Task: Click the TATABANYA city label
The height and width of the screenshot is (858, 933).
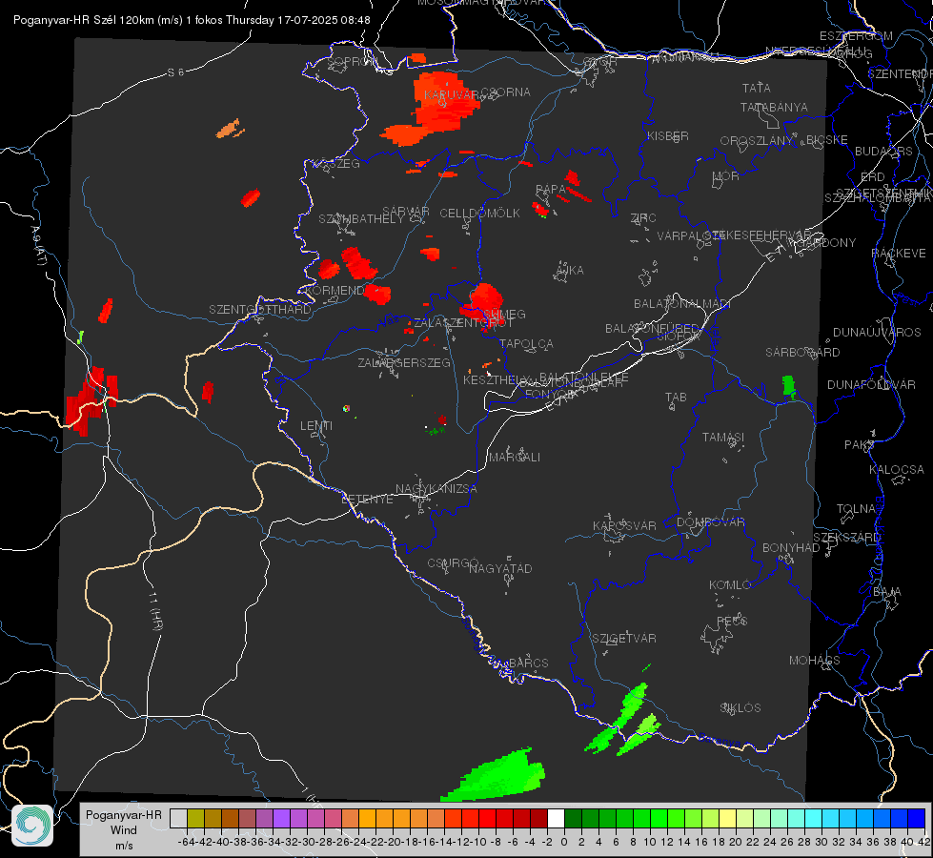Action: pos(774,107)
